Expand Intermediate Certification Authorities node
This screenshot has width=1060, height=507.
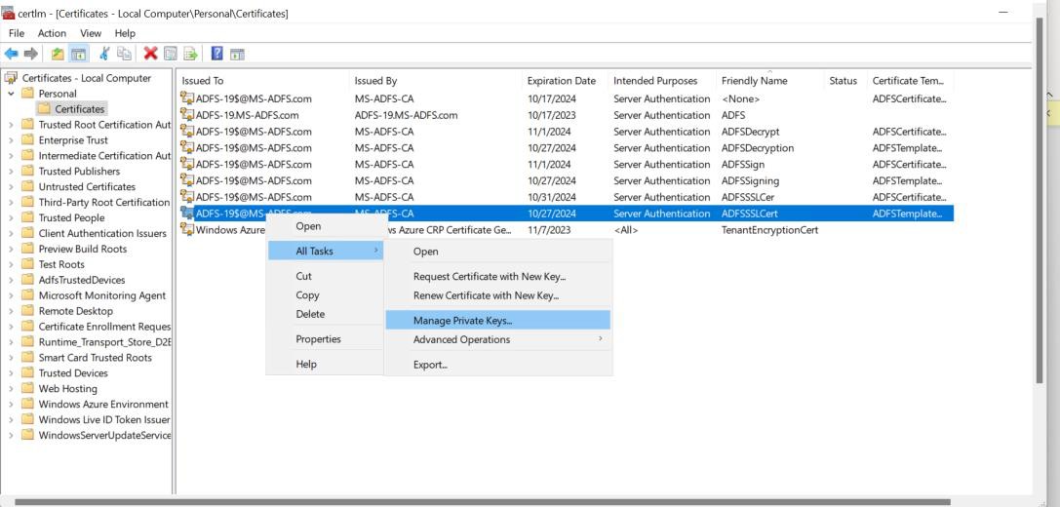tap(11, 155)
